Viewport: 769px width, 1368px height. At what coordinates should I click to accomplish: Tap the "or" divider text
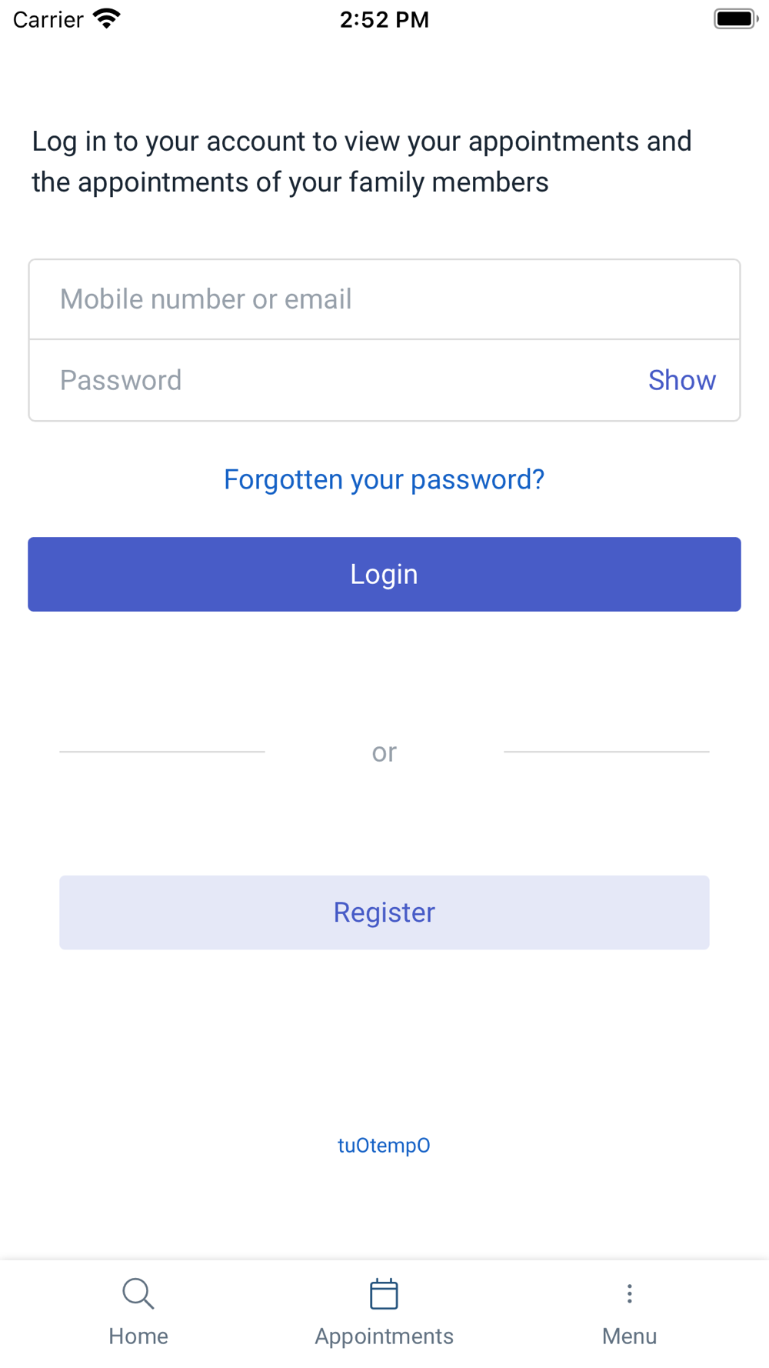(384, 752)
